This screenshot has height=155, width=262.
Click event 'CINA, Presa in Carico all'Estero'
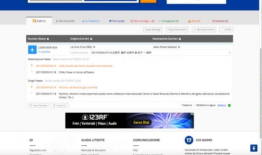click(76, 72)
